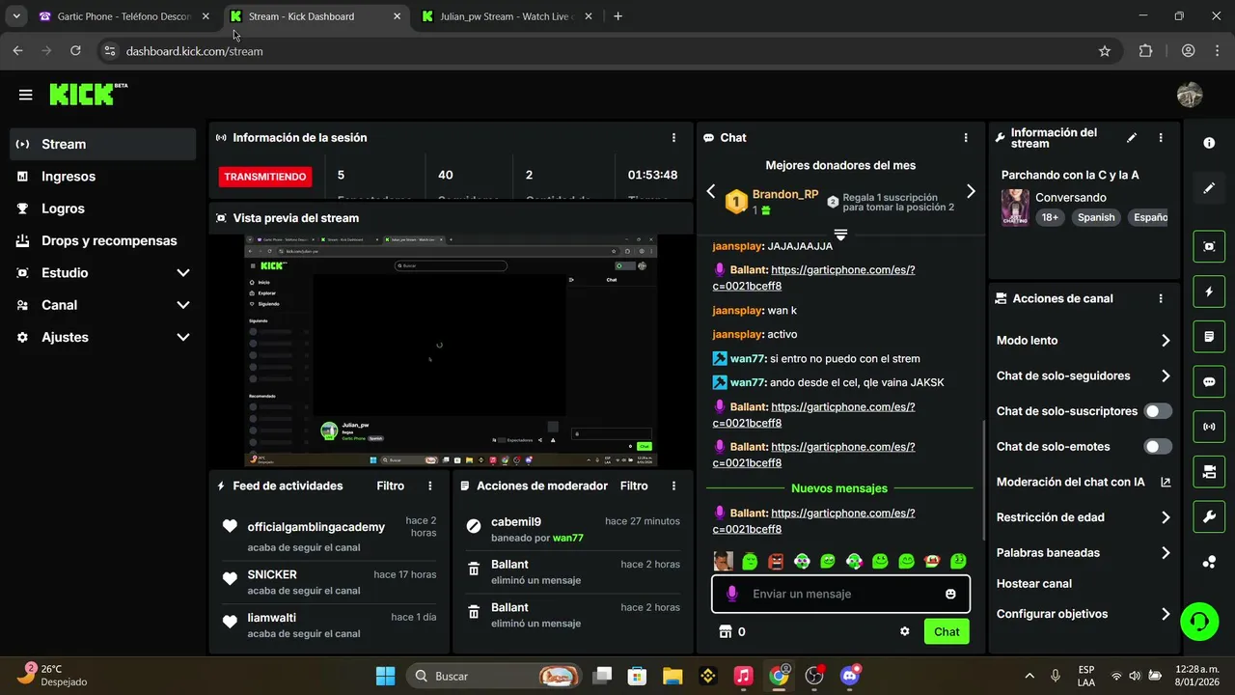Open the Chat panel three-dot menu
Viewport: 1235px width, 695px height.
tap(966, 138)
